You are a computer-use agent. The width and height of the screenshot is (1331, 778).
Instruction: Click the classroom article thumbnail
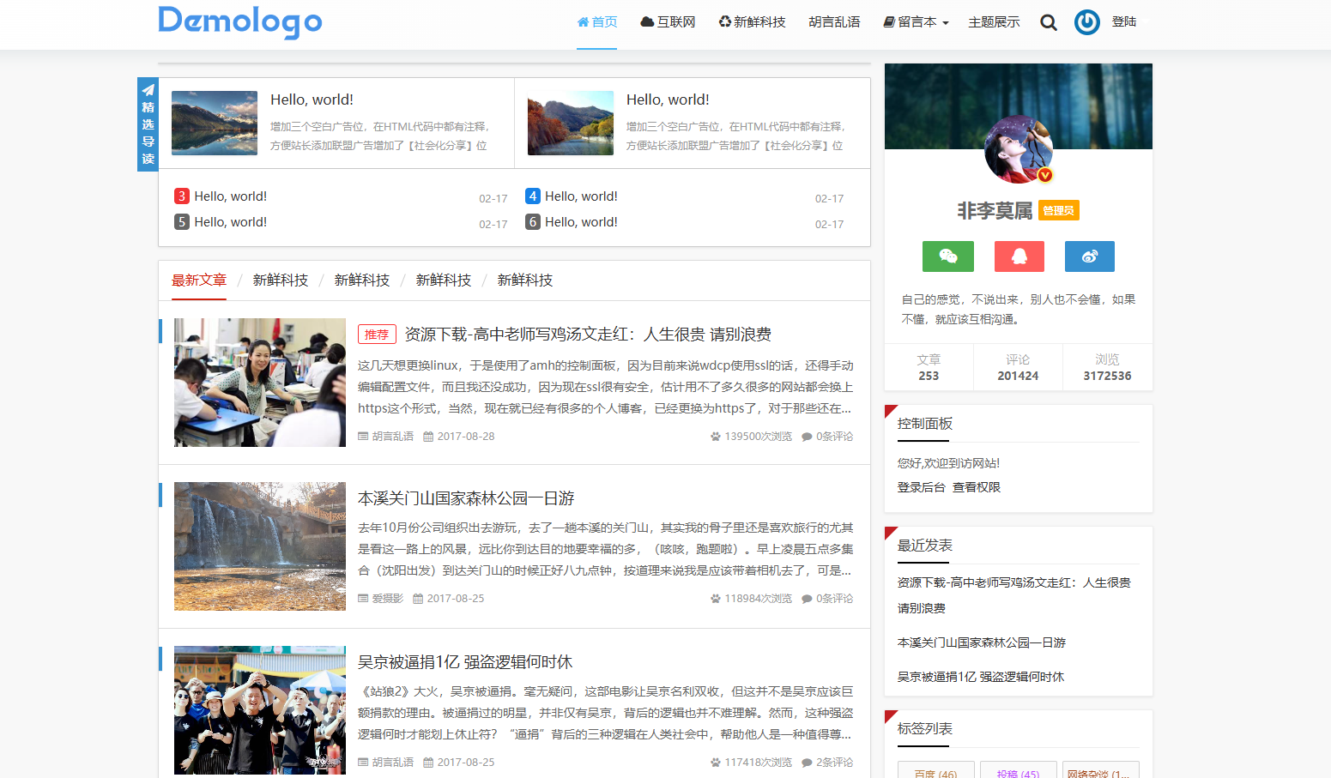click(x=260, y=383)
